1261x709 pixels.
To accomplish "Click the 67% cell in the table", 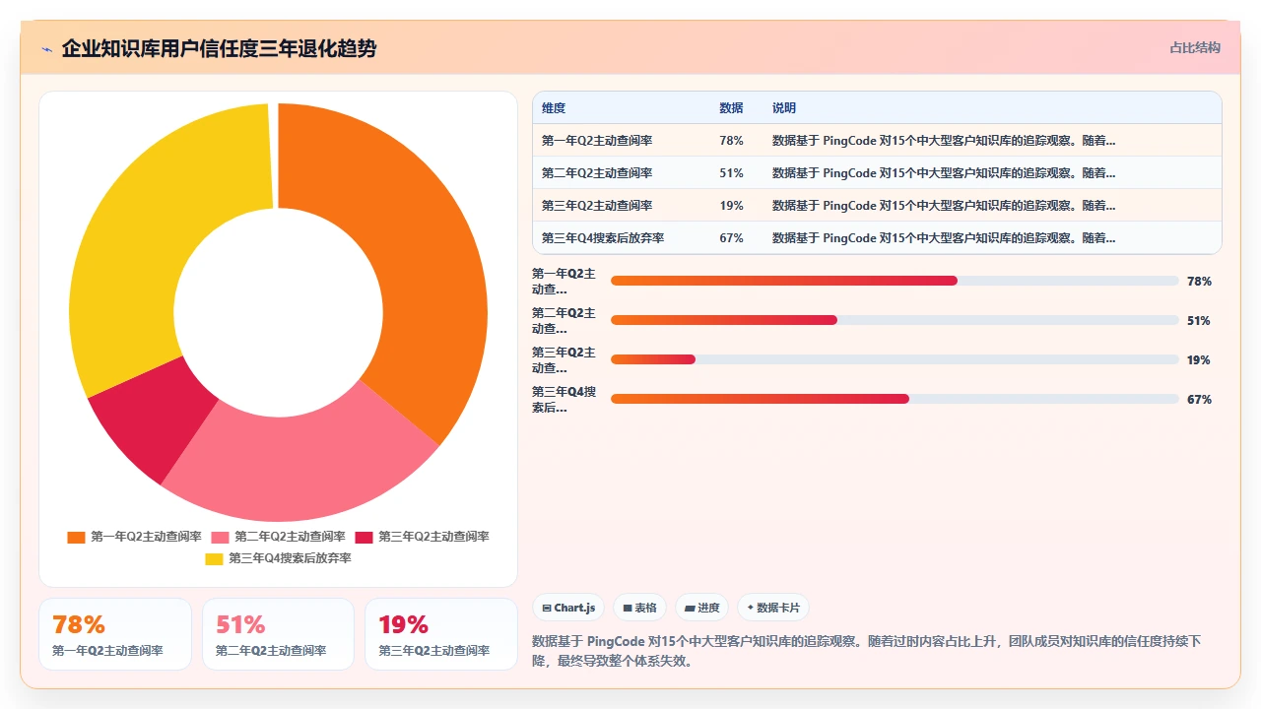I will point(731,238).
